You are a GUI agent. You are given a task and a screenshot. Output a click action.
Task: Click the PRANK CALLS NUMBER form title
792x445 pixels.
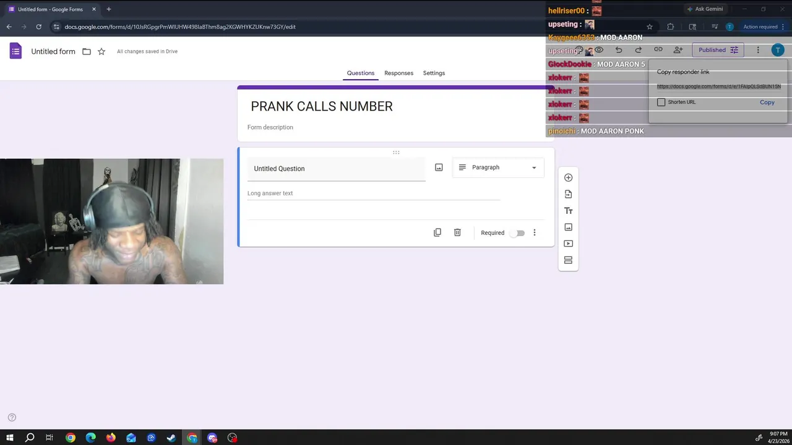coord(322,106)
